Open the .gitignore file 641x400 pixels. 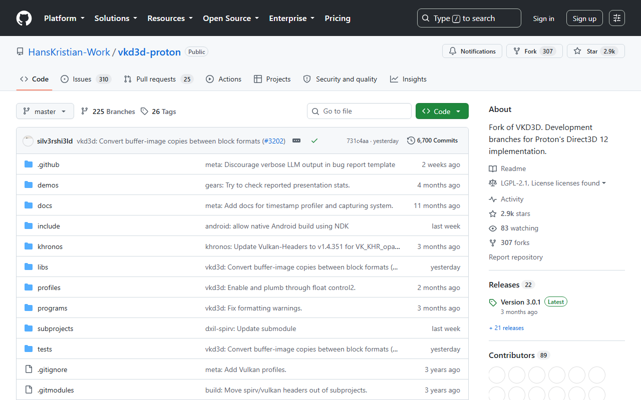pyautogui.click(x=52, y=369)
